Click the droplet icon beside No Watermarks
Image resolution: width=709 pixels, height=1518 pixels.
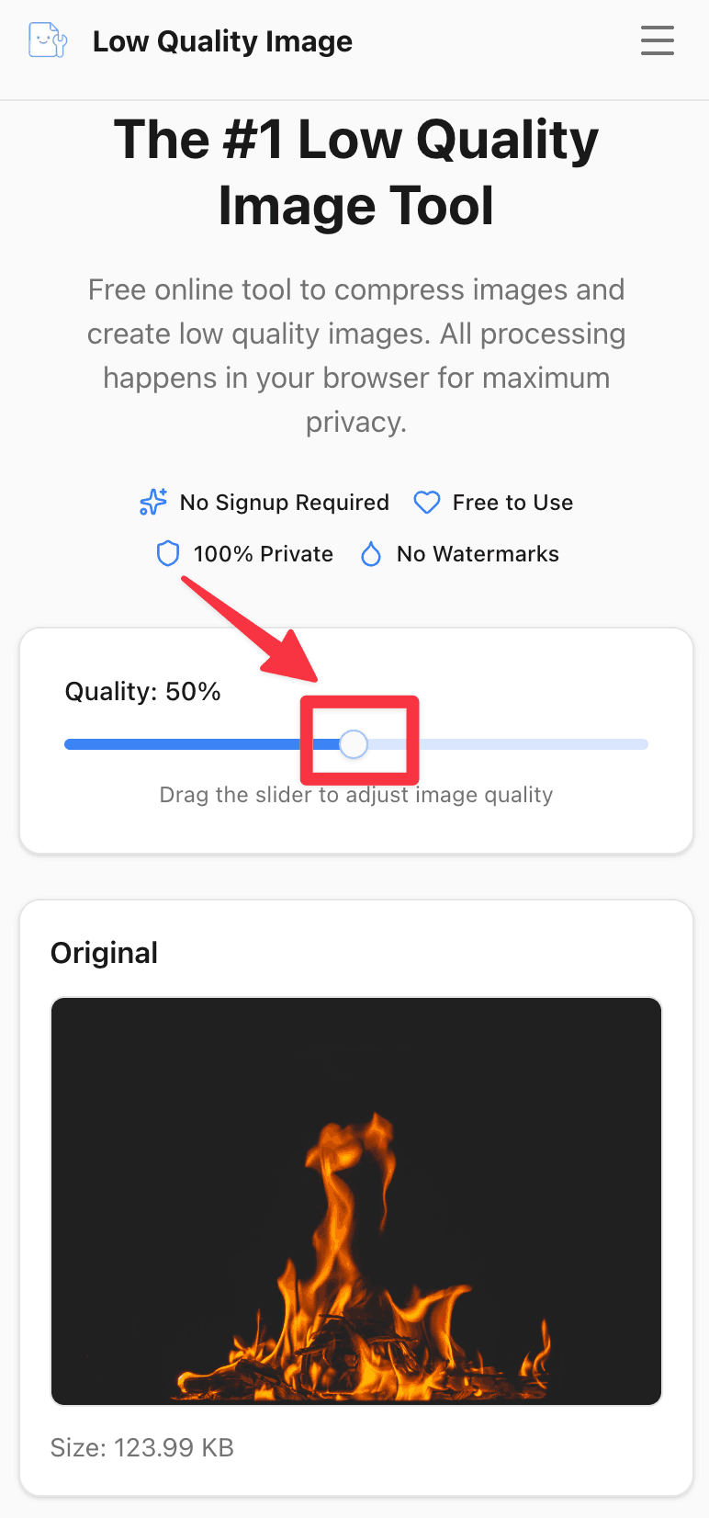371,554
